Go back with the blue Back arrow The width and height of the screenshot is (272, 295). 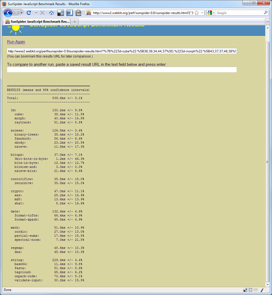point(8,13)
